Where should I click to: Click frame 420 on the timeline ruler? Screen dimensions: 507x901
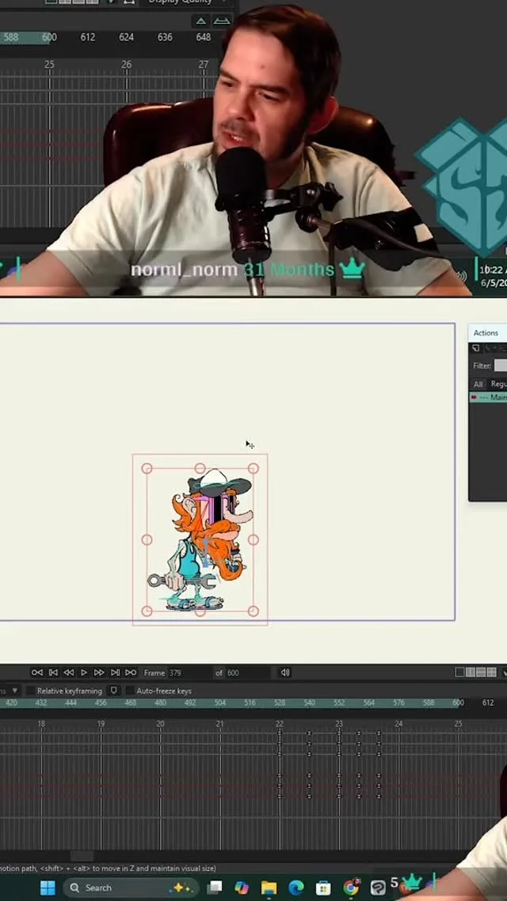[11, 703]
